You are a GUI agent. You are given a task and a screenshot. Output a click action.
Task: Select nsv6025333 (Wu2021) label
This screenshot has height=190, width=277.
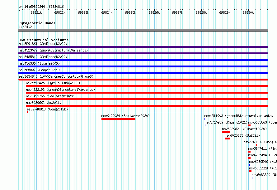(x=242, y=135)
